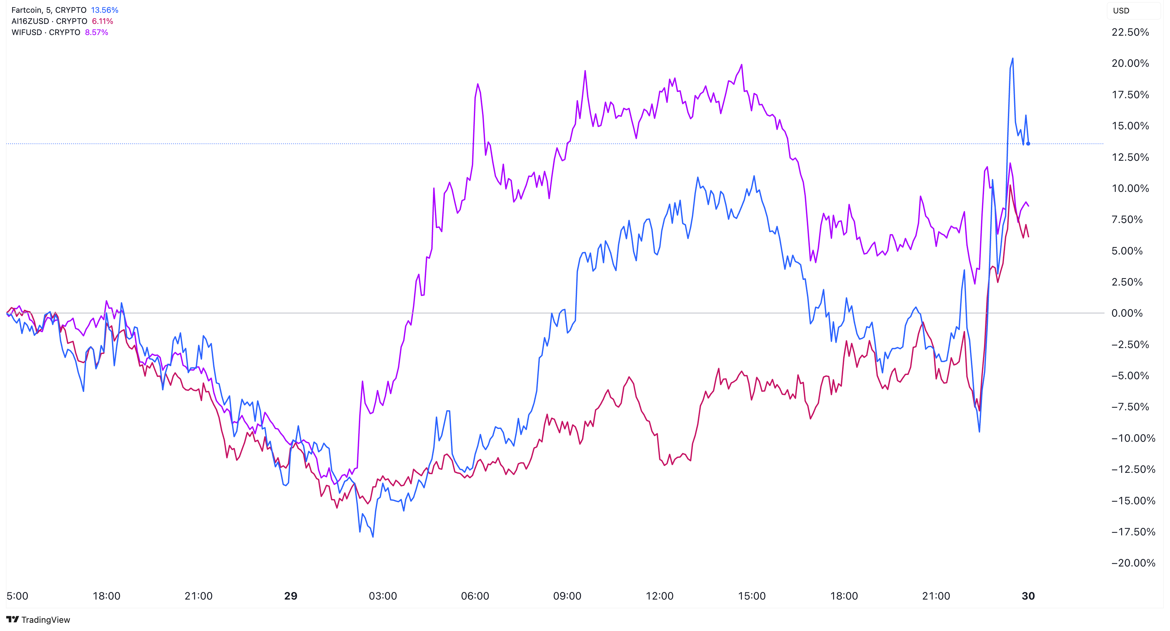
Task: Click the −20.00% price scale label
Action: (1133, 563)
